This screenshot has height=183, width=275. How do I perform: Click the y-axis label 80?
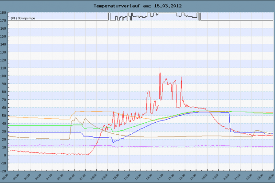pyautogui.click(x=4, y=92)
